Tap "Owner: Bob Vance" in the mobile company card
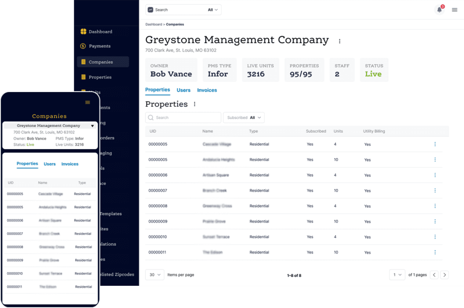Viewport: 464px width, 308px height. click(30, 139)
